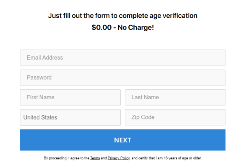The height and width of the screenshot is (166, 247).
Task: Focus the Password field
Action: pyautogui.click(x=123, y=77)
